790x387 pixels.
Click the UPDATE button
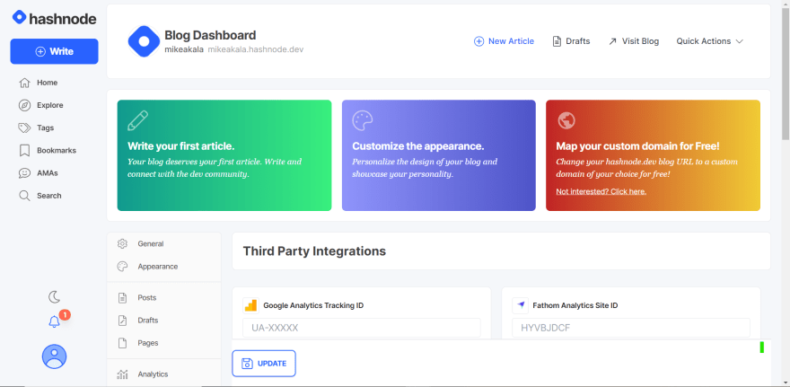click(264, 364)
